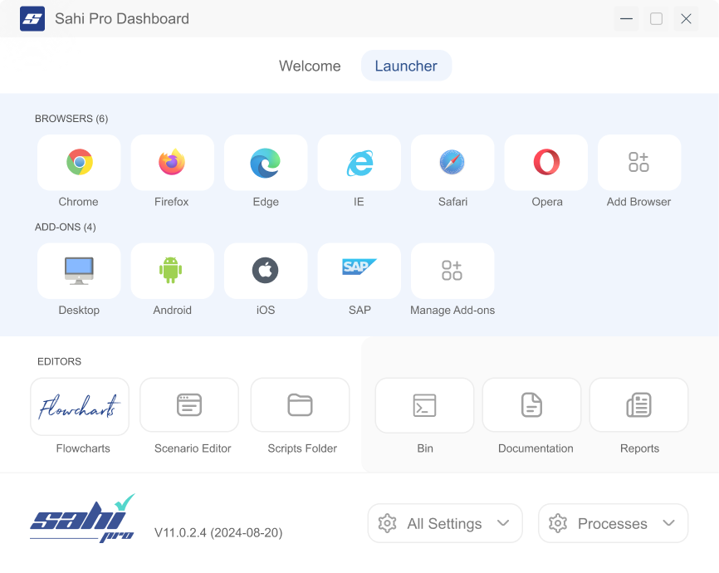
Task: Open the Opera browser tile
Action: pyautogui.click(x=546, y=163)
